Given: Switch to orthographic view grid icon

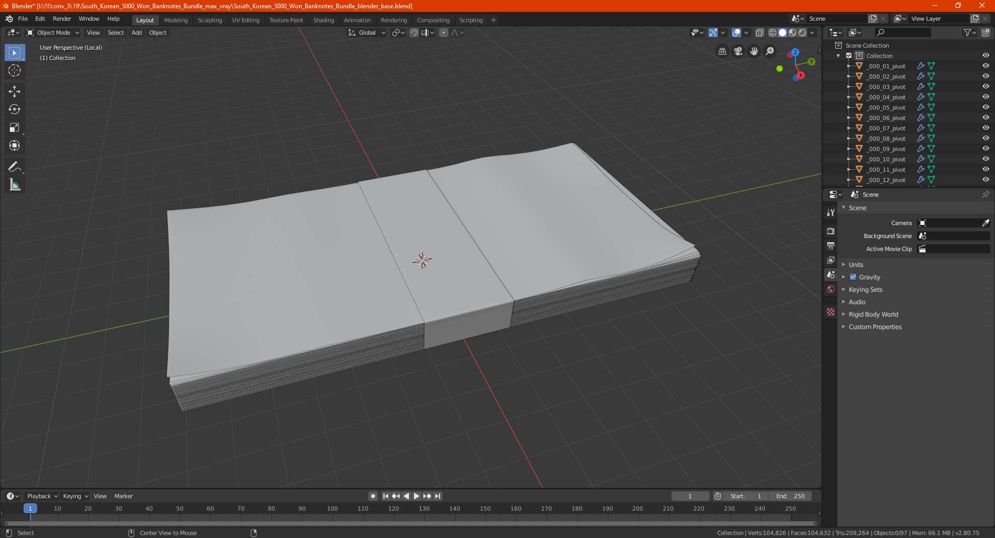Looking at the screenshot, I should click(722, 51).
